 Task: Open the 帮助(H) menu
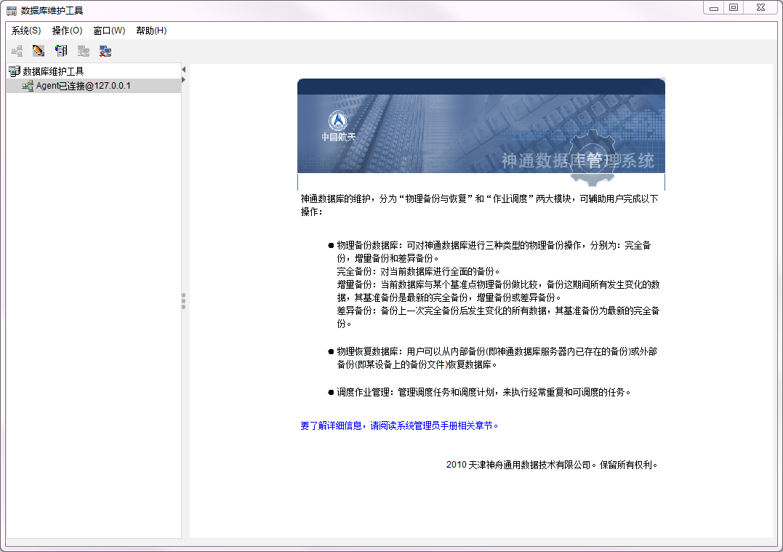151,31
